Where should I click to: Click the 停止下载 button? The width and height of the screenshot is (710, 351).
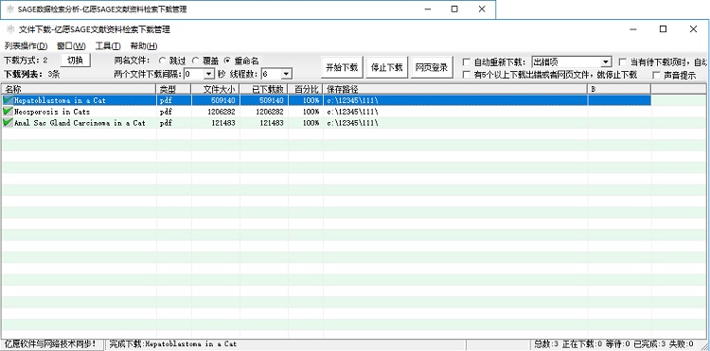point(386,68)
